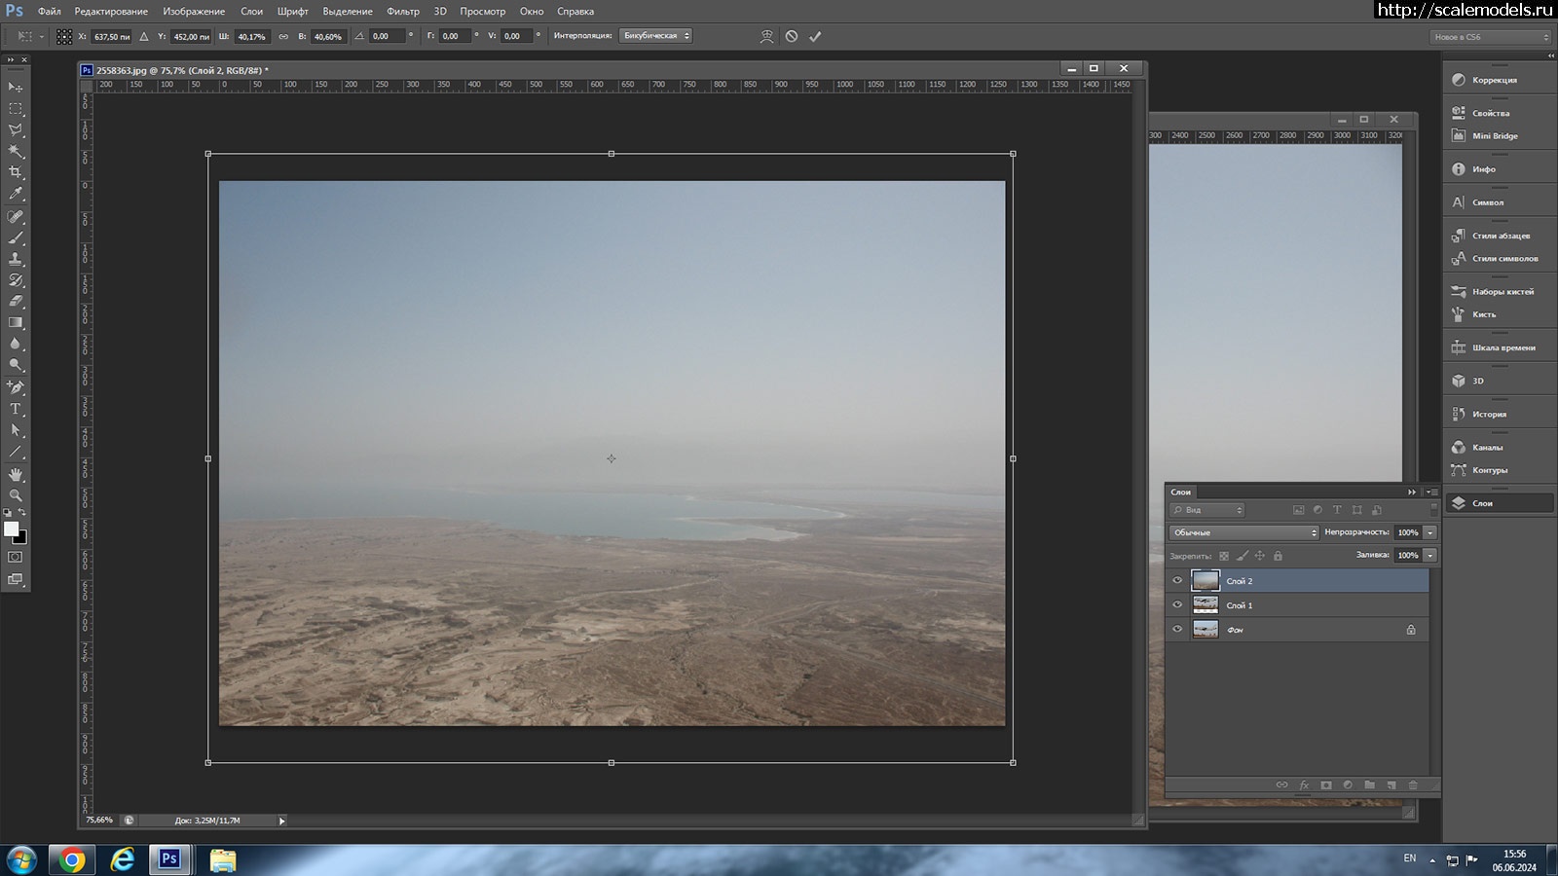The image size is (1558, 876).
Task: Add a layer style with fx icon
Action: (1304, 785)
